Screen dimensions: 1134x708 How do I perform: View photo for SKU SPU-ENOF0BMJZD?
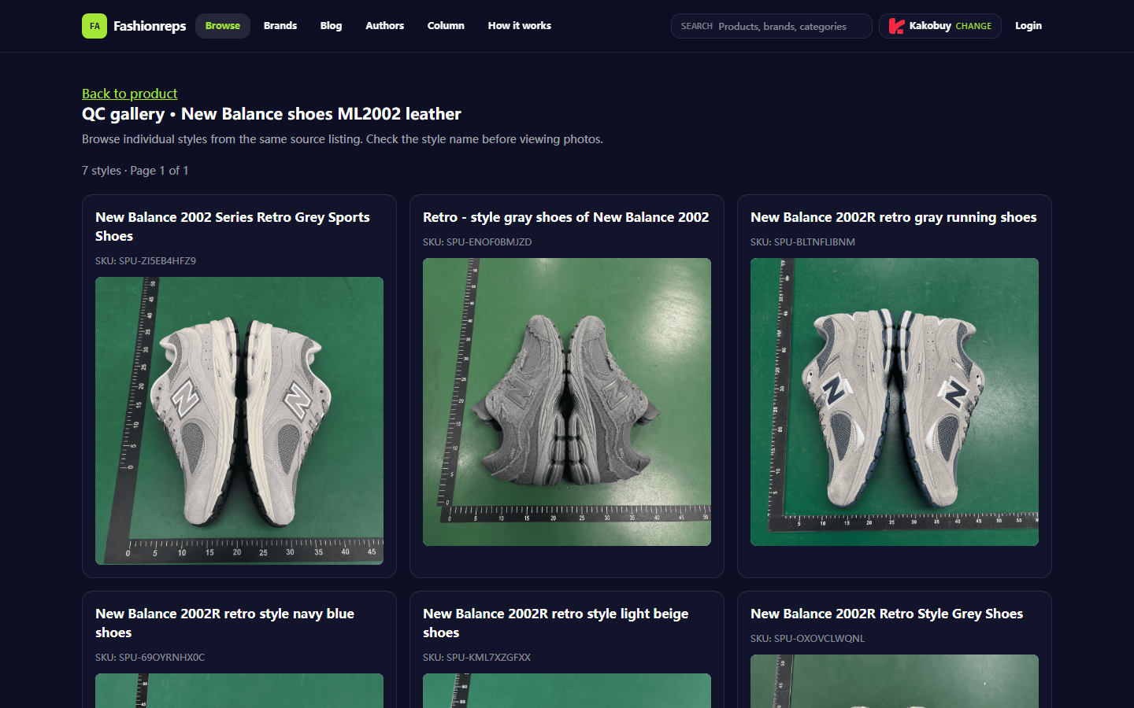point(567,402)
